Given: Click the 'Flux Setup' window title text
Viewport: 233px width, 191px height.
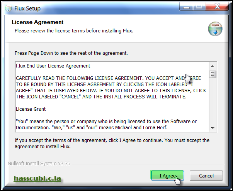Looking at the screenshot, I should [x=27, y=8].
